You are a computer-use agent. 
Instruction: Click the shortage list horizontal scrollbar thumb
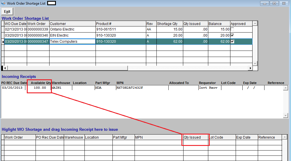(x=68, y=68)
